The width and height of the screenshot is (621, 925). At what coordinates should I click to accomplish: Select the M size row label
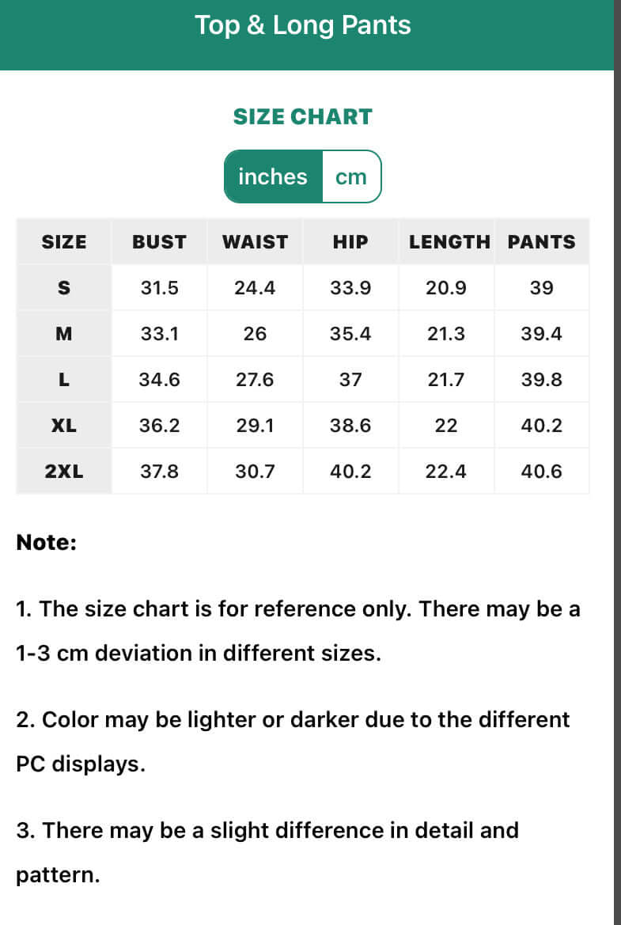64,334
